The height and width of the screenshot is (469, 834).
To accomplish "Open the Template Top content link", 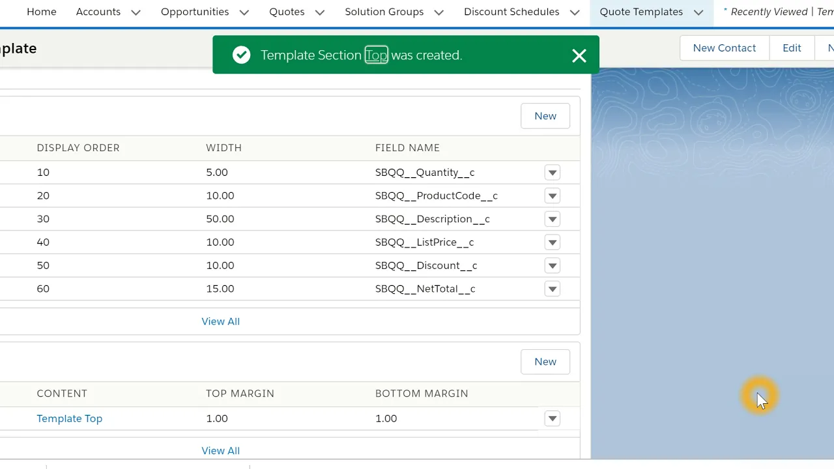I will (x=70, y=419).
